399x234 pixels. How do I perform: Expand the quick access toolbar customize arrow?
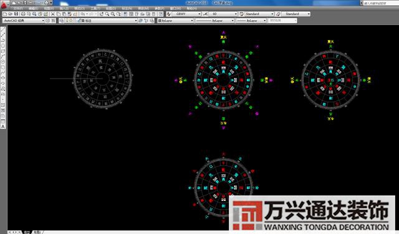coord(51,2)
